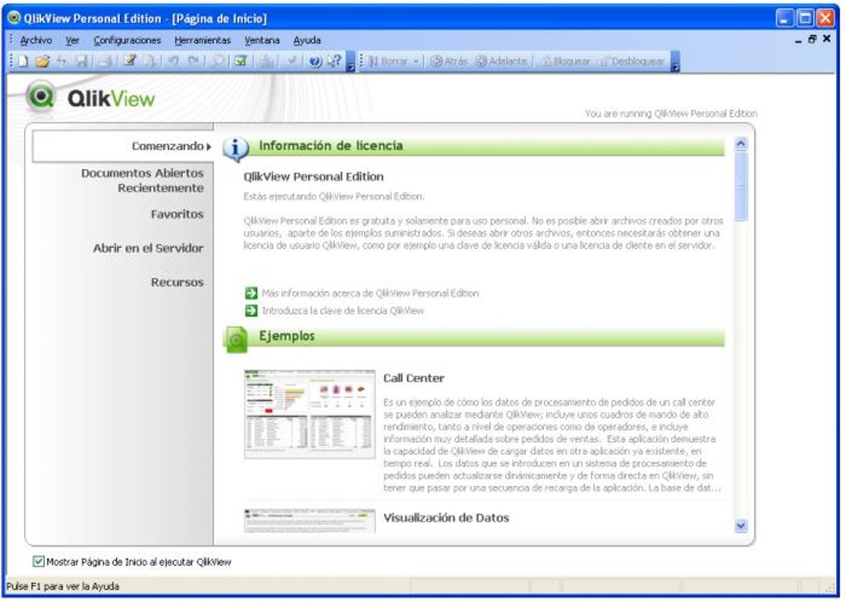Open the Herramientas menu
The image size is (846, 602).
[x=202, y=41]
